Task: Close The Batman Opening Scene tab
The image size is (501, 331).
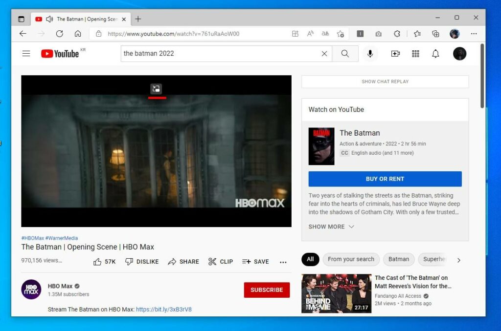Action: (124, 19)
